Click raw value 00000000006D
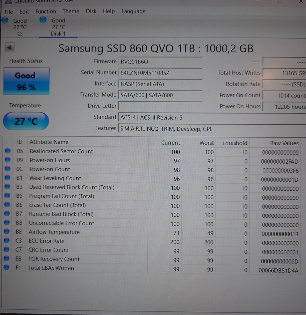The image size is (306, 315). point(280,261)
